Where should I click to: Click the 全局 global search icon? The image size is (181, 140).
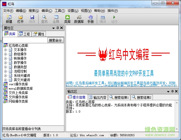(x=56, y=19)
